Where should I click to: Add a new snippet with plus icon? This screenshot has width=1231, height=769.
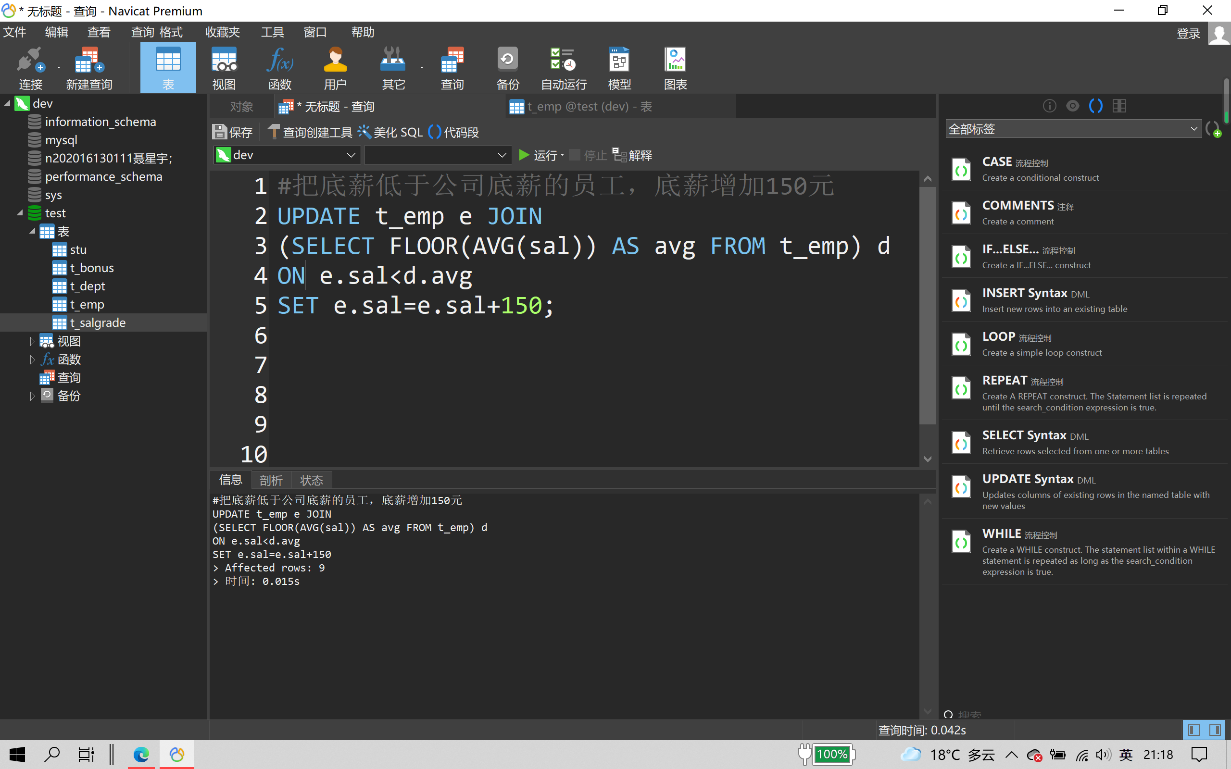(1213, 130)
